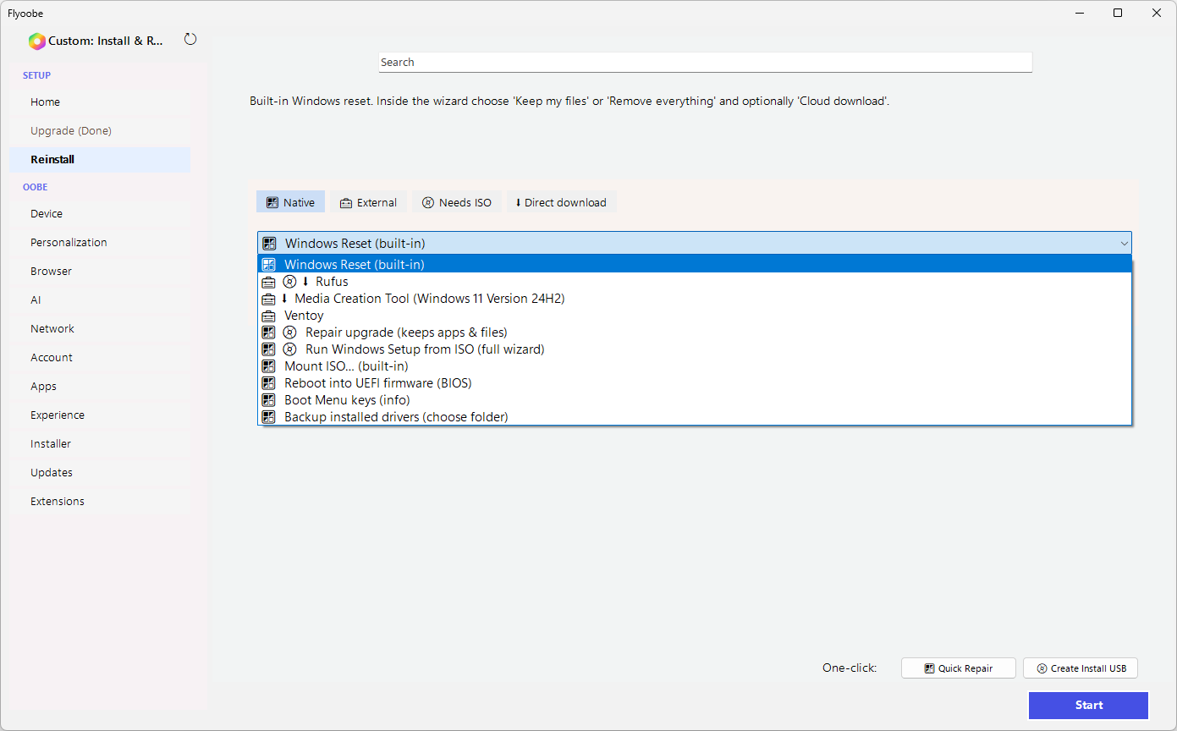Click the icon beside Backup installed drivers
1177x731 pixels.
[x=268, y=417]
